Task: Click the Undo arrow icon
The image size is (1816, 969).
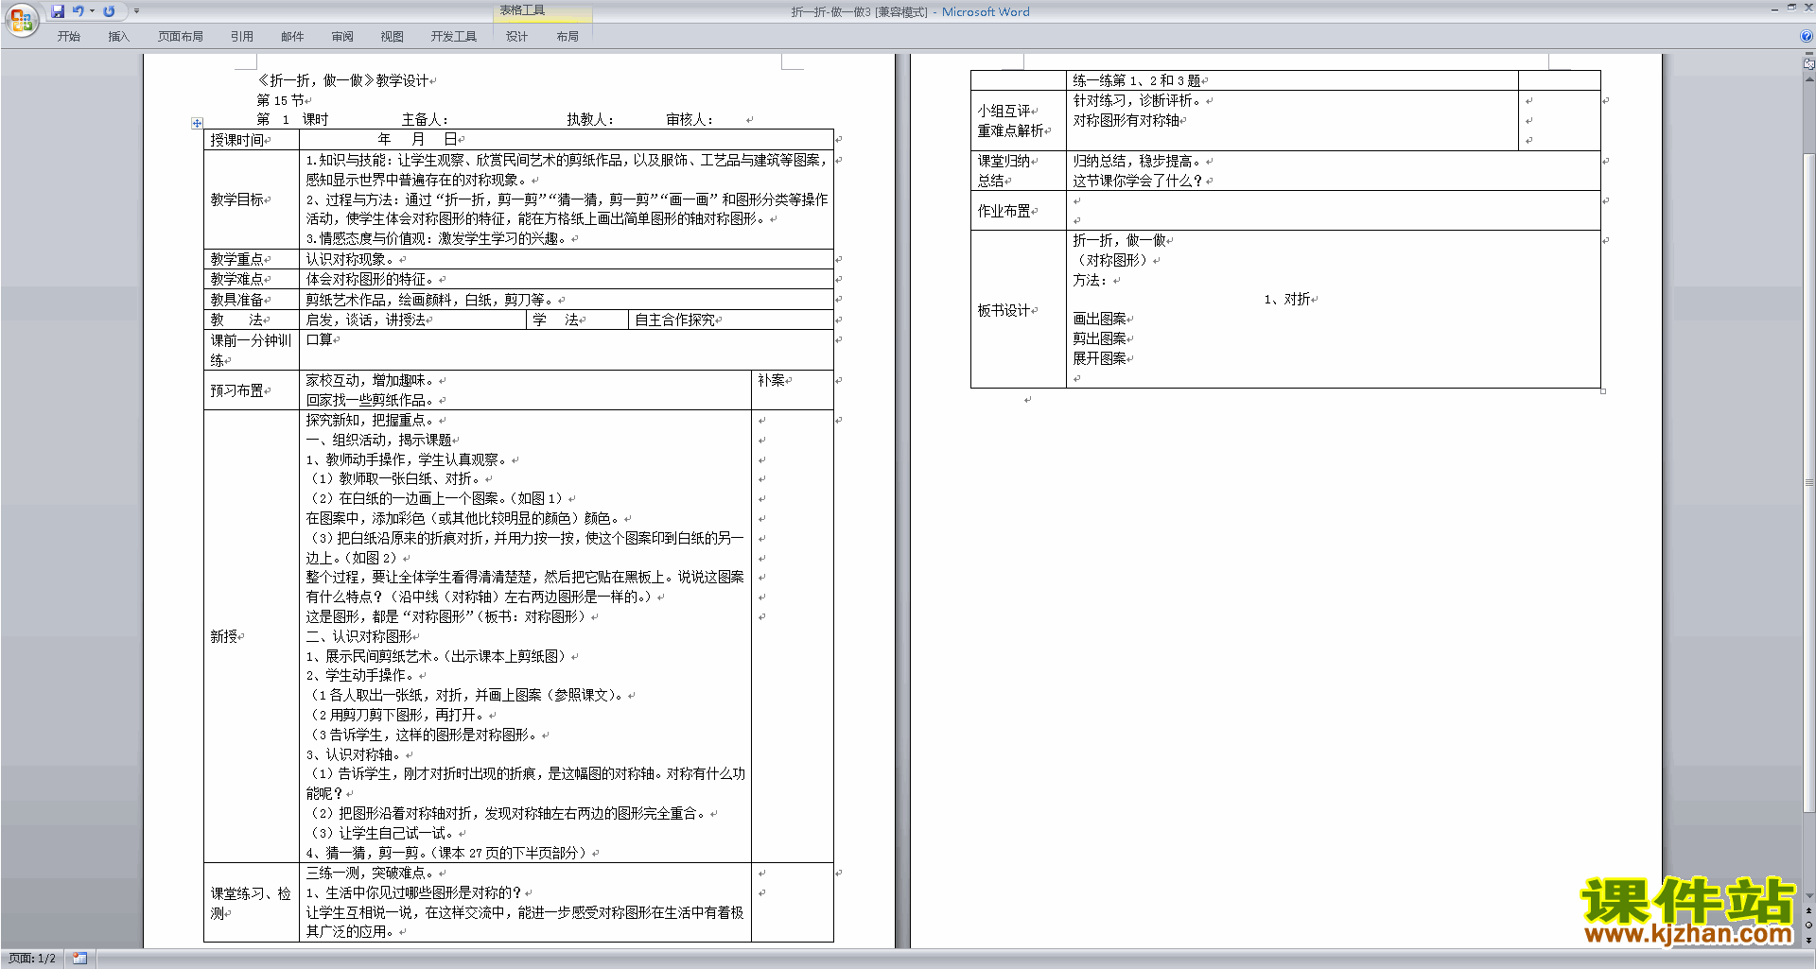Action: point(79,11)
